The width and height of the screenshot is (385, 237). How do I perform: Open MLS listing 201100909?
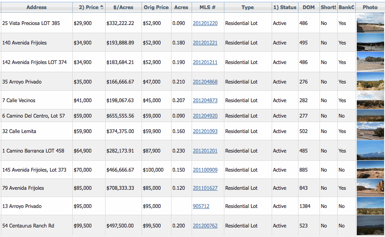click(205, 170)
